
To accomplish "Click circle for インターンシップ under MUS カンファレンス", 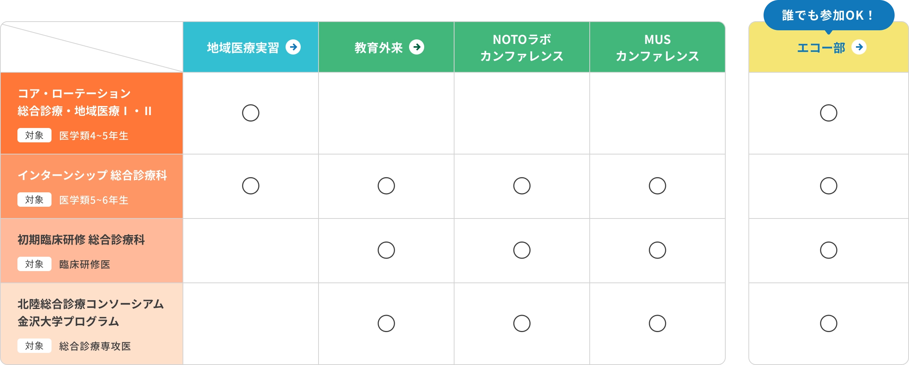I will click(x=657, y=186).
